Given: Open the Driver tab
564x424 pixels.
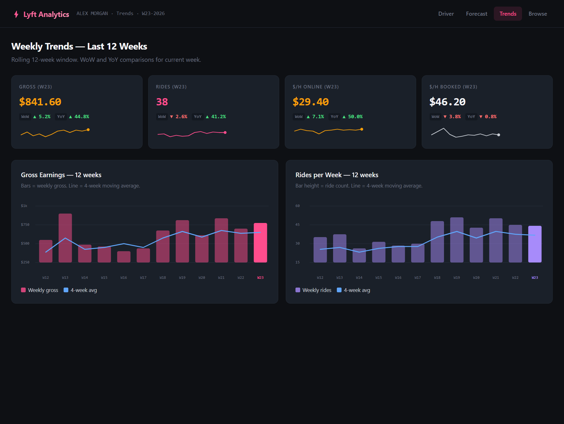Looking at the screenshot, I should 446,14.
